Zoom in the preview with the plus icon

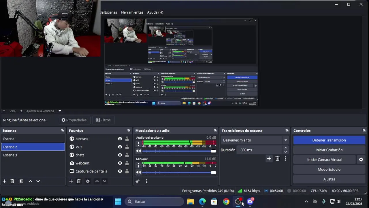tap(21, 111)
